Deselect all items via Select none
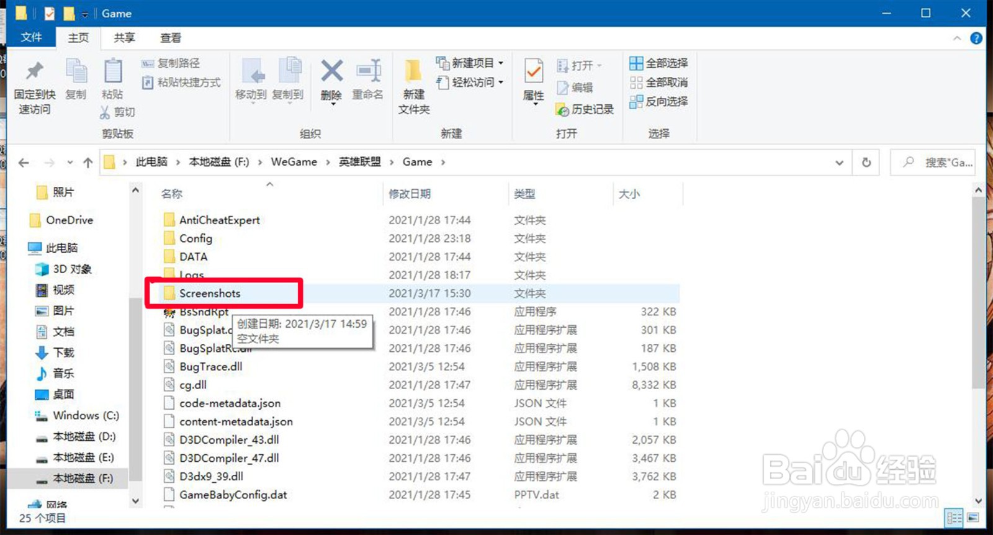 (x=658, y=83)
